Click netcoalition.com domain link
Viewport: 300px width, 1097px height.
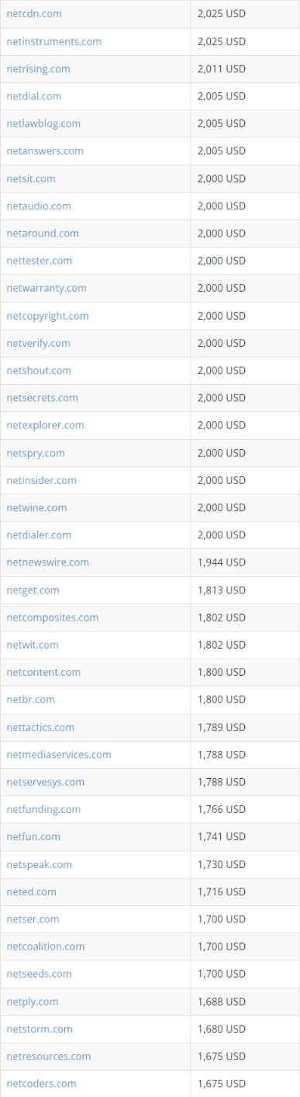click(46, 946)
